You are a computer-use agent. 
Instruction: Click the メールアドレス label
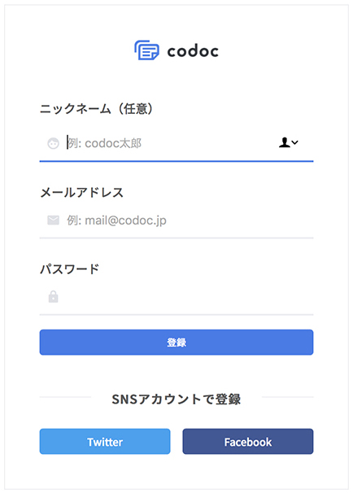pos(81,193)
